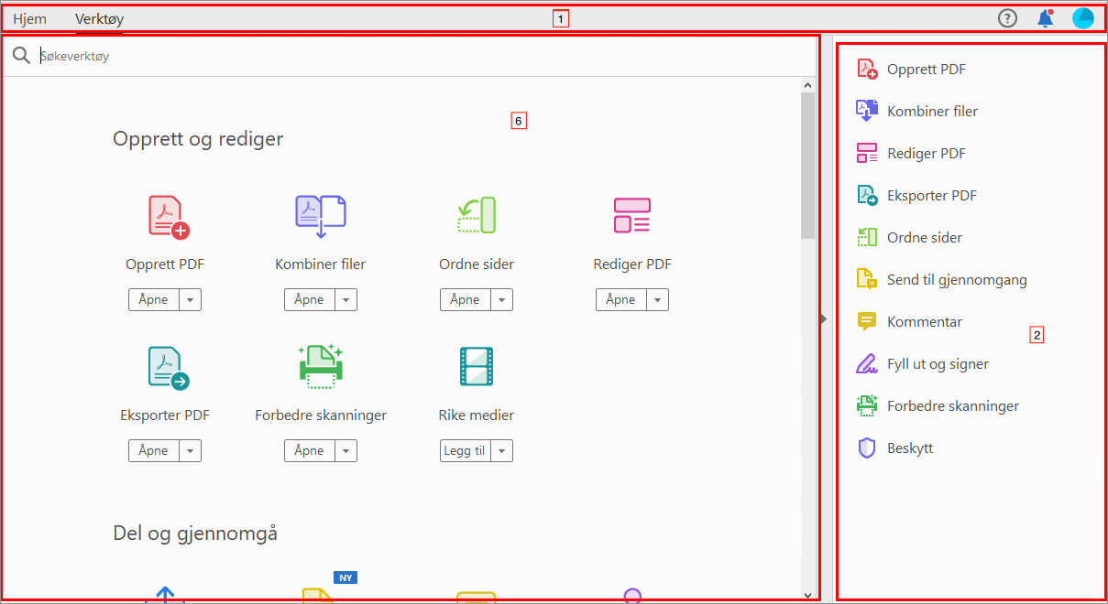Open dropdown arrow next to Forbedre skanninger Åpne
Viewport: 1108px width, 604px height.
[x=346, y=451]
